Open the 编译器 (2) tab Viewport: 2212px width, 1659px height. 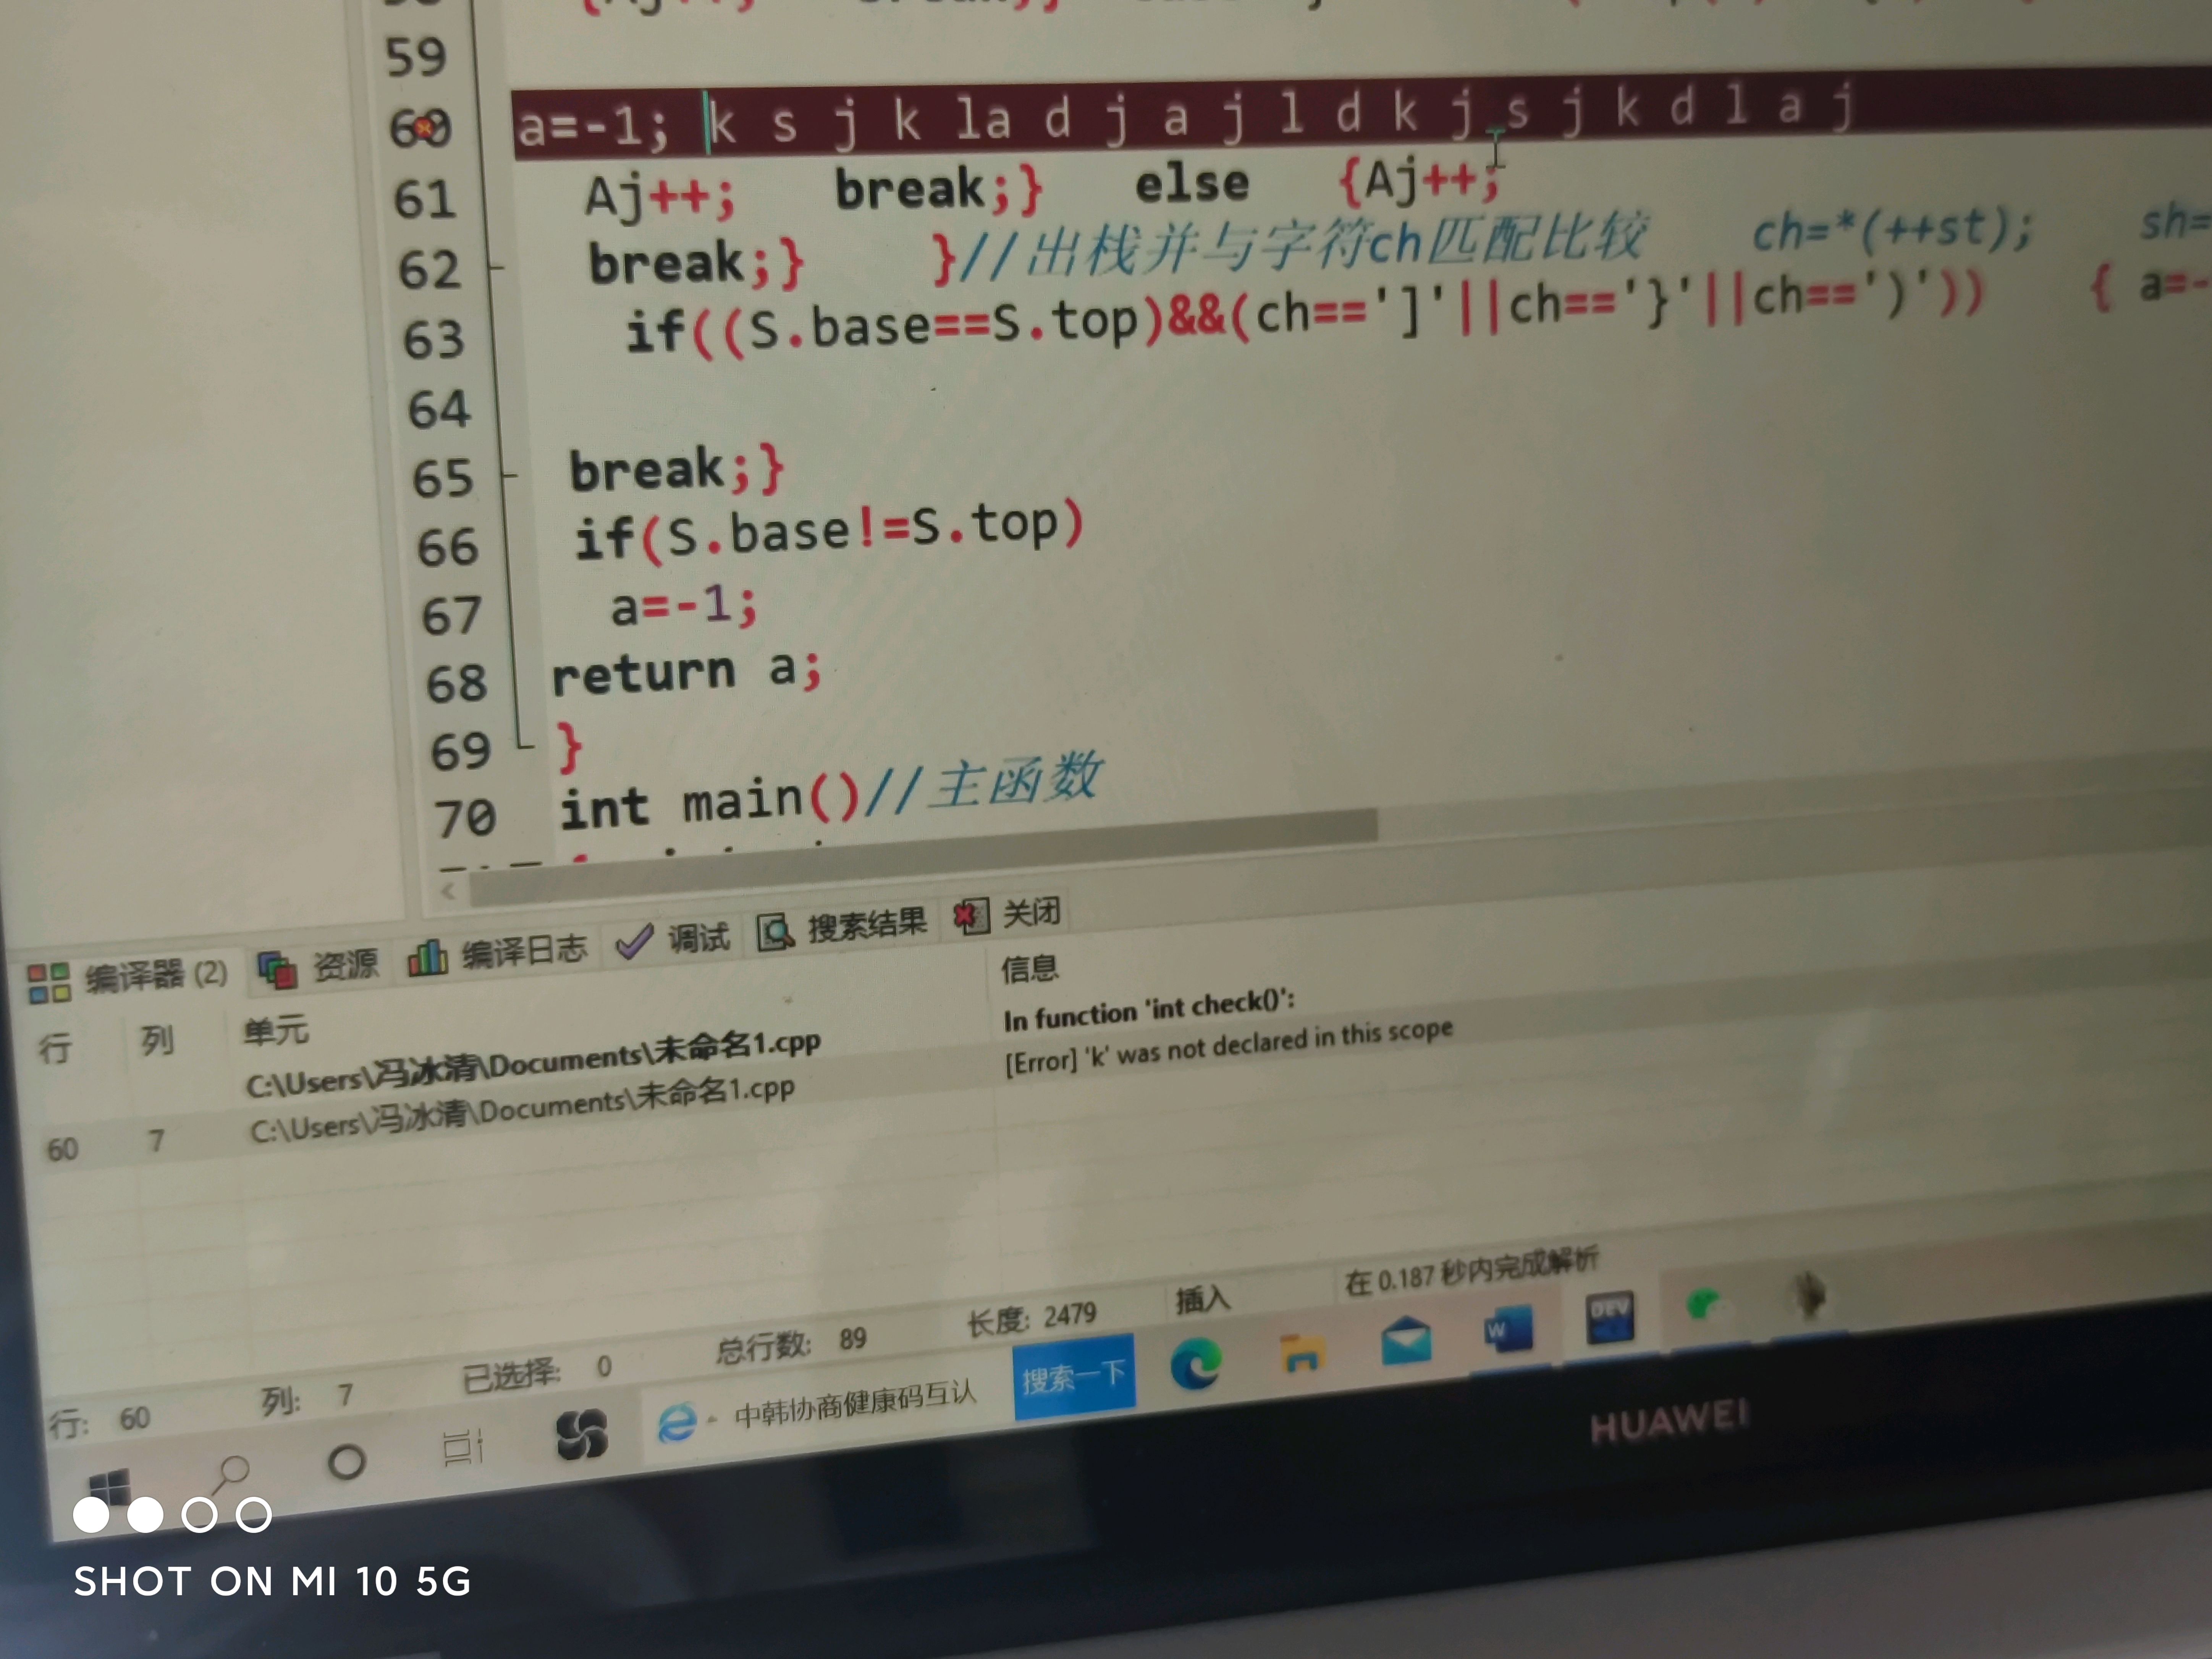coord(128,977)
